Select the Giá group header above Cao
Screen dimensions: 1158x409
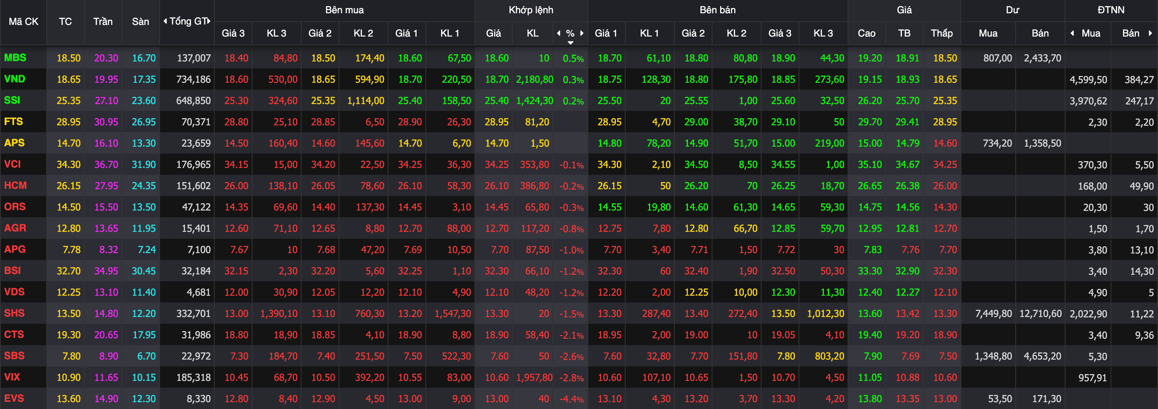[904, 10]
